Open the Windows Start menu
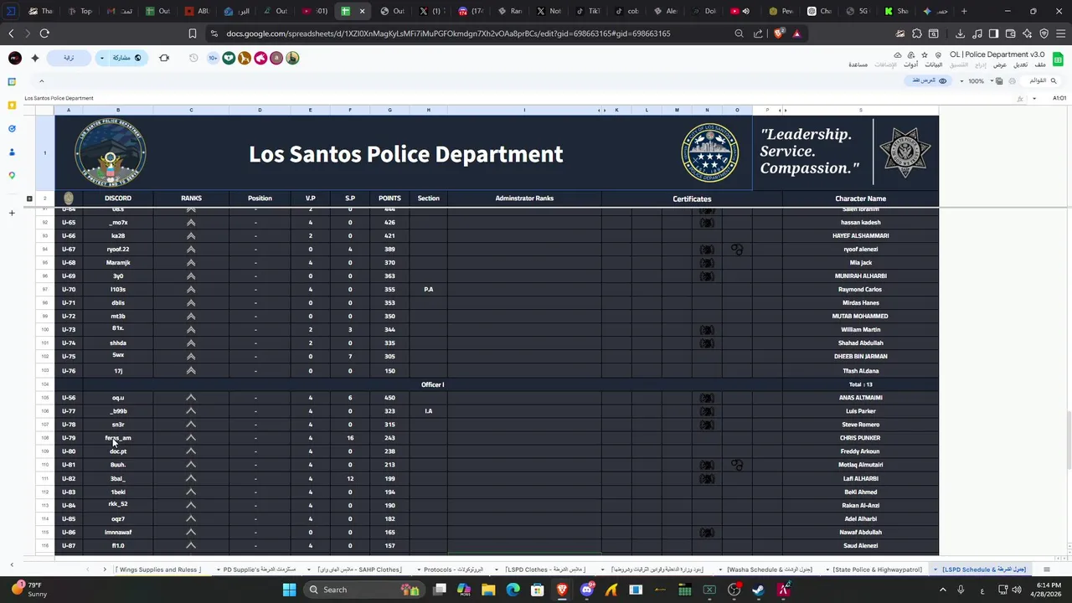The image size is (1072, 603). click(x=289, y=590)
